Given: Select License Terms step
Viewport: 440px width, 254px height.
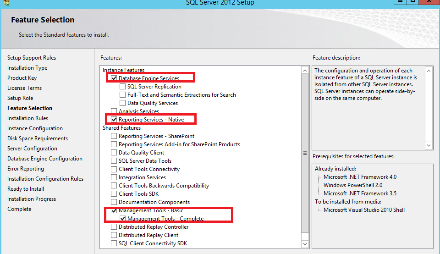Looking at the screenshot, I should (24, 88).
